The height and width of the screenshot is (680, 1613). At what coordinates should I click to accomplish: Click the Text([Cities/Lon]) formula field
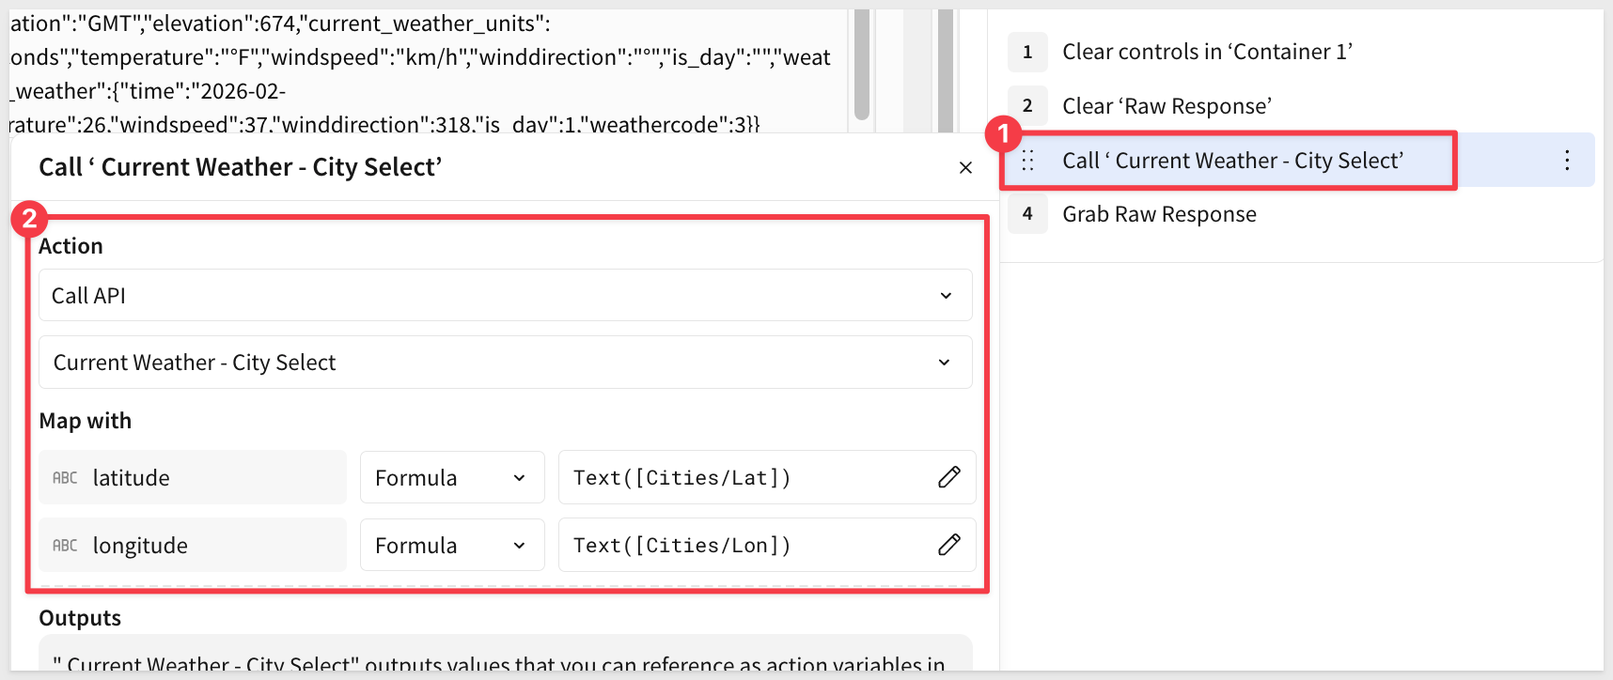(743, 546)
